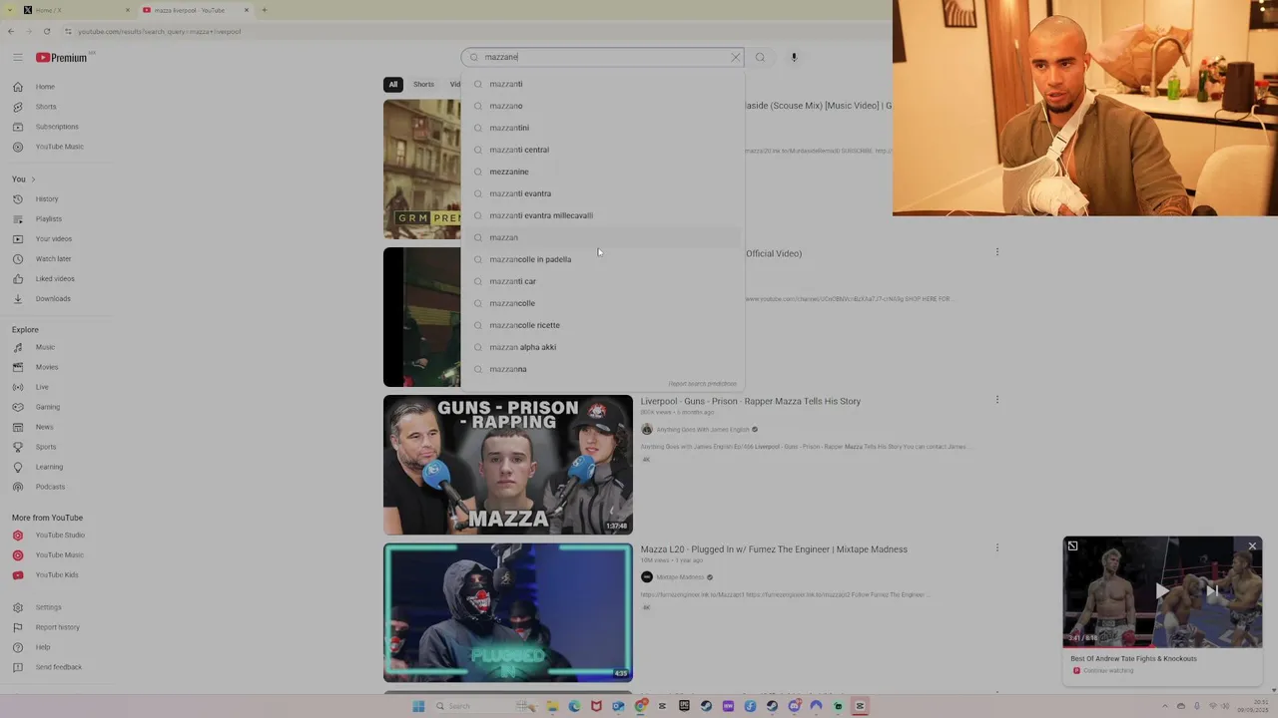Click 'Report search predictions' link
Image resolution: width=1278 pixels, height=718 pixels.
(x=702, y=384)
